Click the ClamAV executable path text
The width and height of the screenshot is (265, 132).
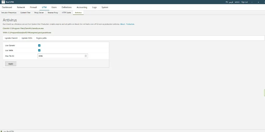pos(23,28)
